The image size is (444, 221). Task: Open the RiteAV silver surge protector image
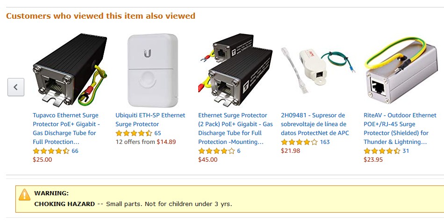401,70
